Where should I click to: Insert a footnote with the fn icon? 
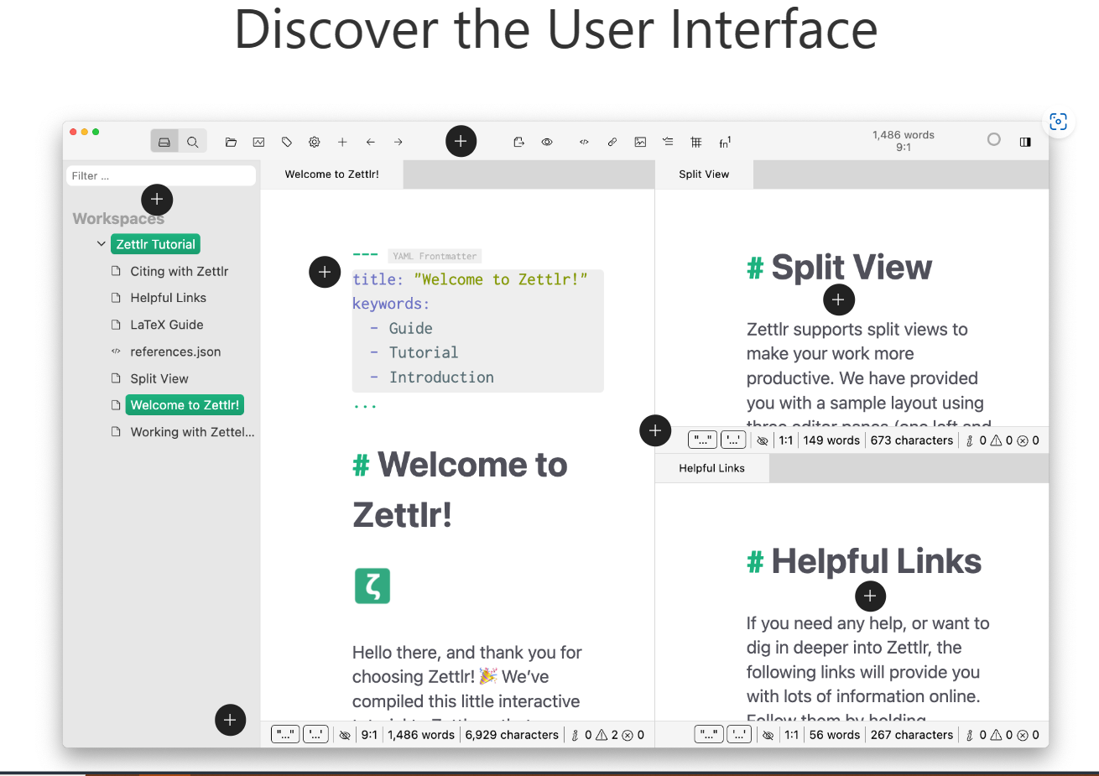[x=725, y=143]
